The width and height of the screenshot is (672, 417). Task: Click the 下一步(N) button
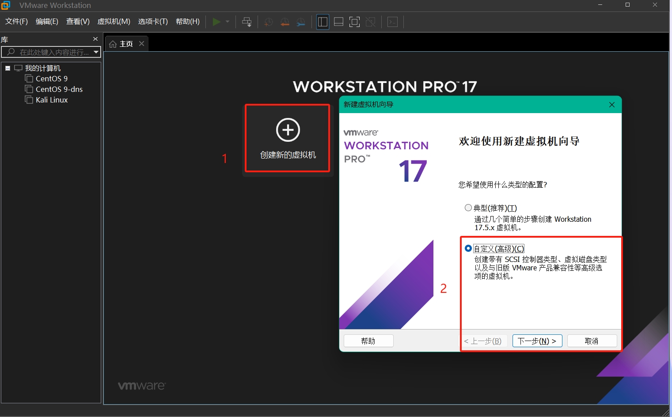pyautogui.click(x=537, y=341)
